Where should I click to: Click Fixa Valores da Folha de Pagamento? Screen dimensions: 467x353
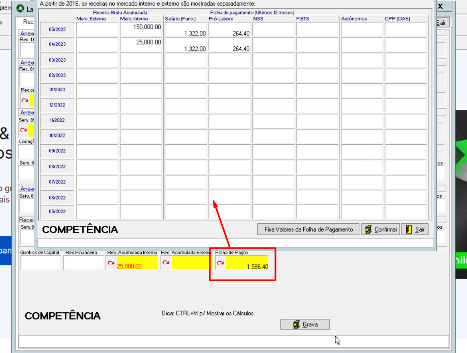point(308,229)
